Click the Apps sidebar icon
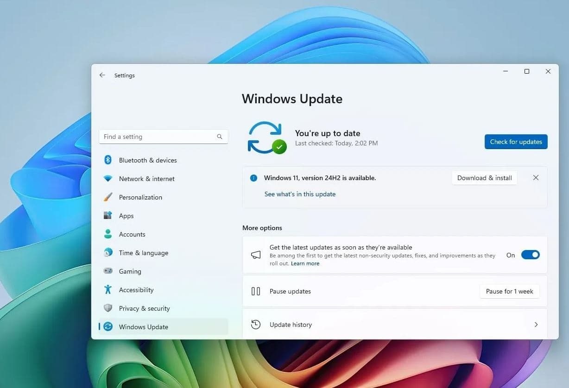This screenshot has width=569, height=388. point(108,216)
